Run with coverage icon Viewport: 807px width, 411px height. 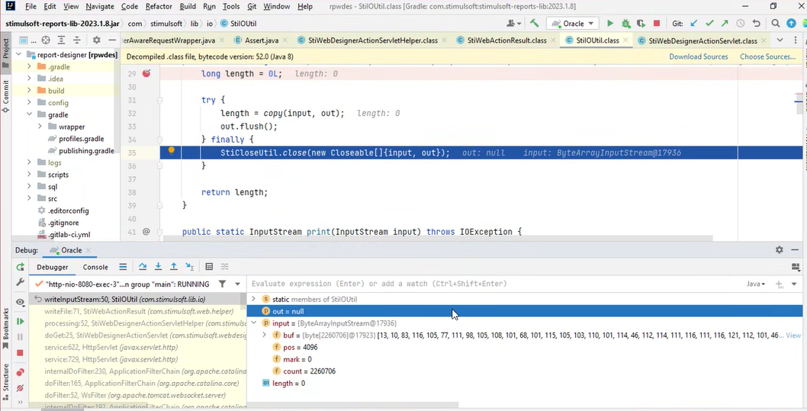tap(641, 23)
